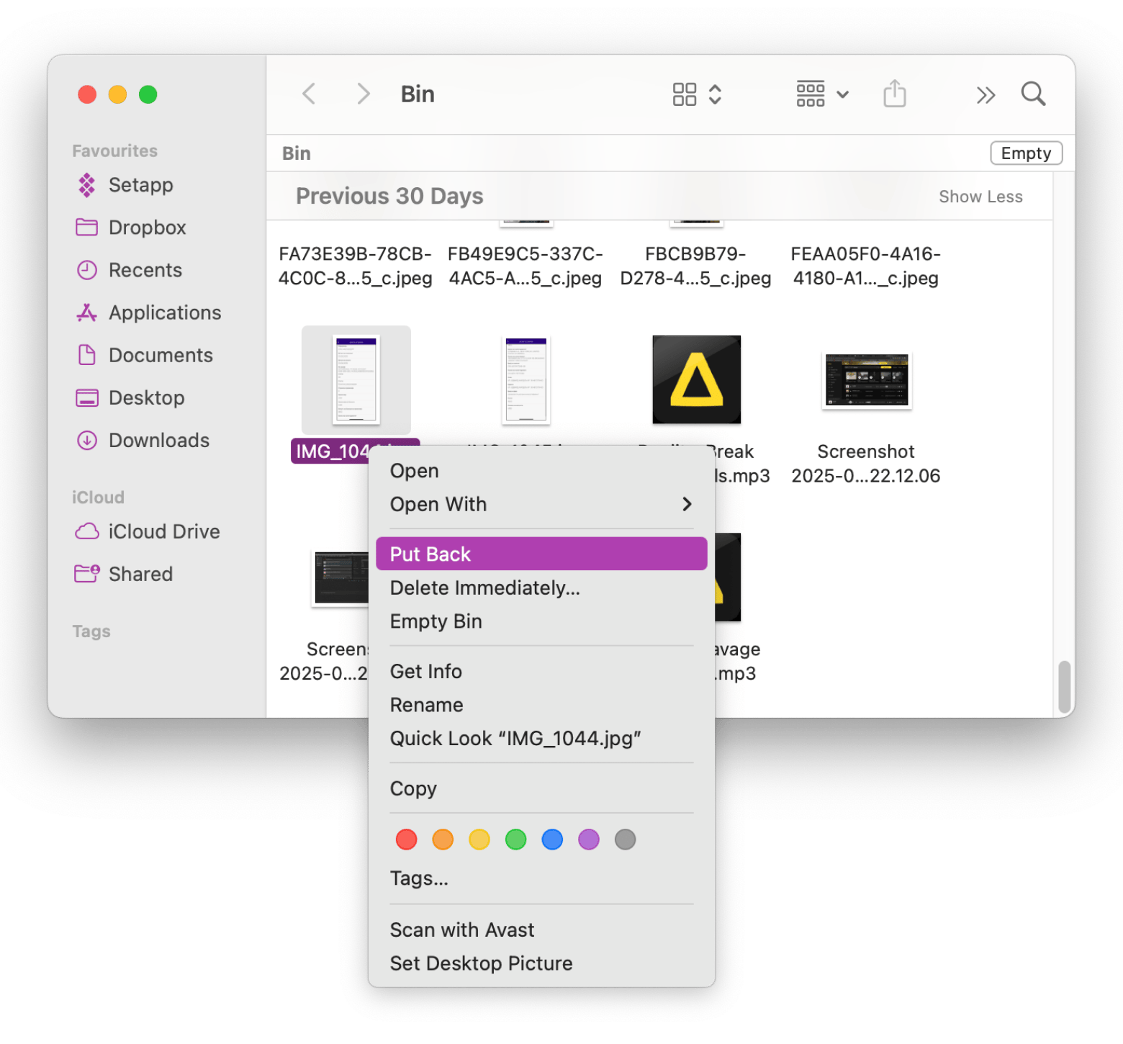Select Dropbox in the sidebar

click(x=147, y=227)
